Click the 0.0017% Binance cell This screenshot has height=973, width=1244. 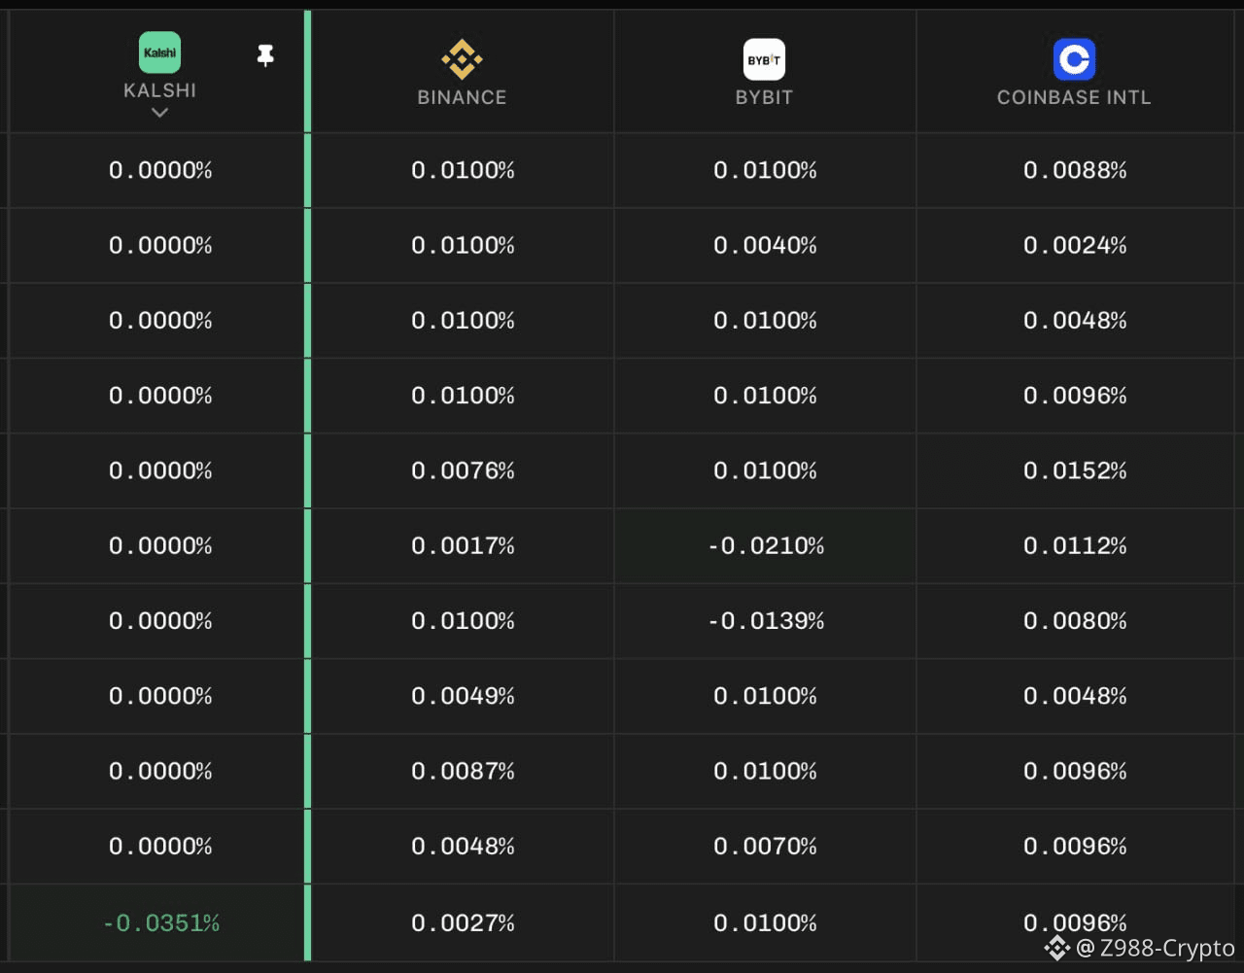pos(463,546)
